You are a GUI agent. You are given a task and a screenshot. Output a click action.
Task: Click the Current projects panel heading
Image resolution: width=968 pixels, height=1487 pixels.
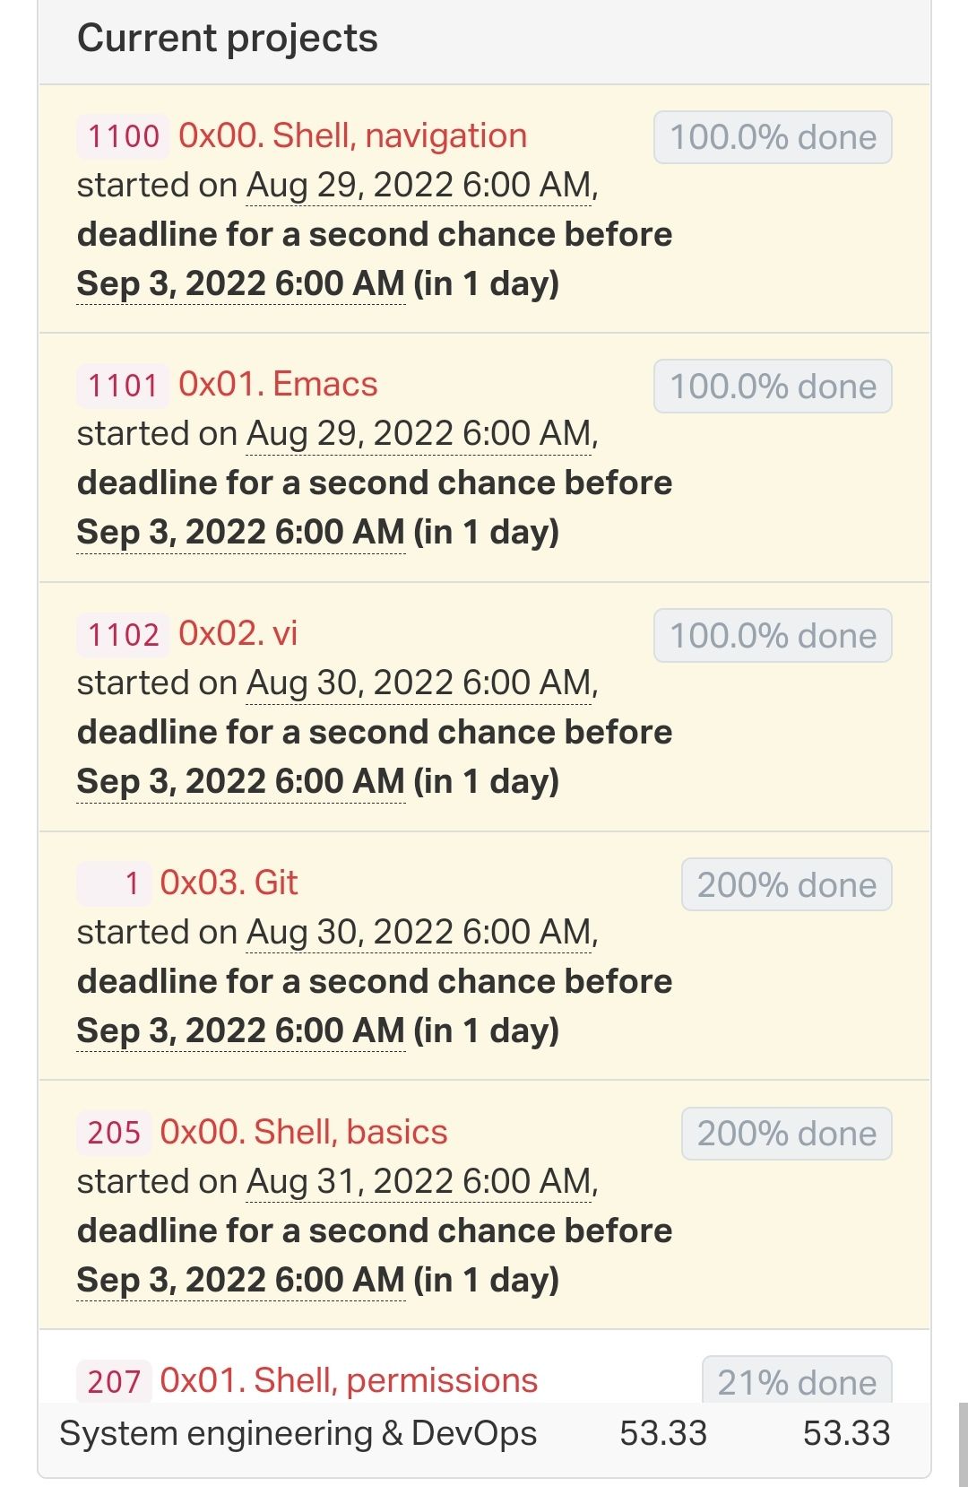tap(228, 38)
